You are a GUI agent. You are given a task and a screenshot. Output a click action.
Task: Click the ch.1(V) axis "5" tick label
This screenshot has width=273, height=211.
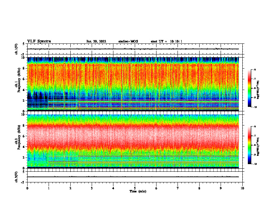[24, 44]
